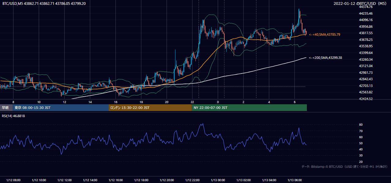Click price axis label 42842.43

(366, 79)
